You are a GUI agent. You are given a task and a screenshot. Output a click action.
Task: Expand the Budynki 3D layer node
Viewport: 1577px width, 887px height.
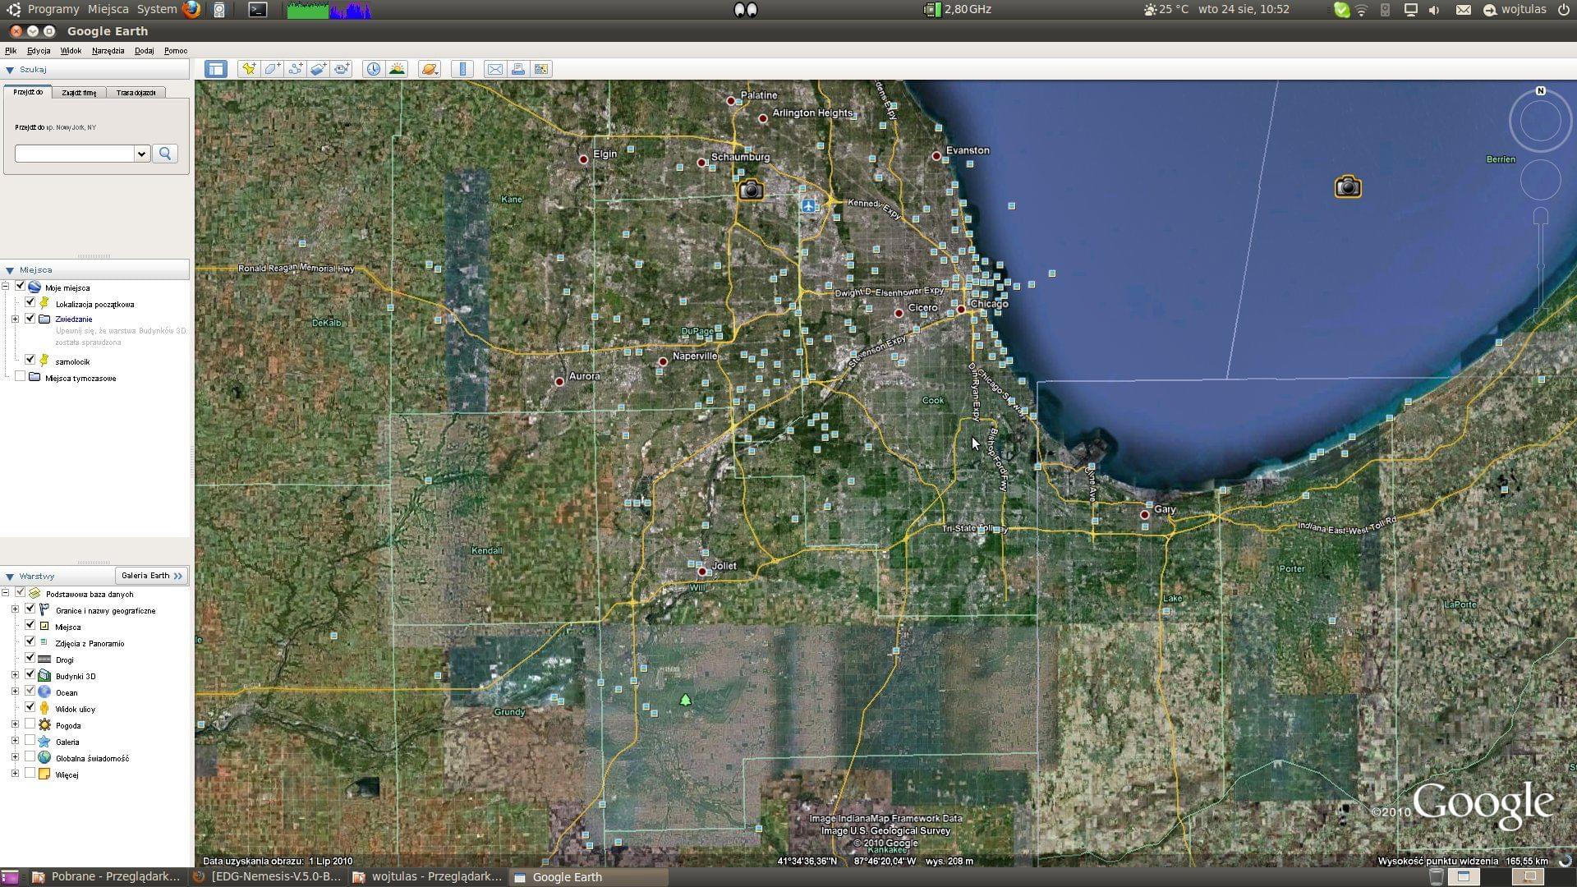click(15, 675)
